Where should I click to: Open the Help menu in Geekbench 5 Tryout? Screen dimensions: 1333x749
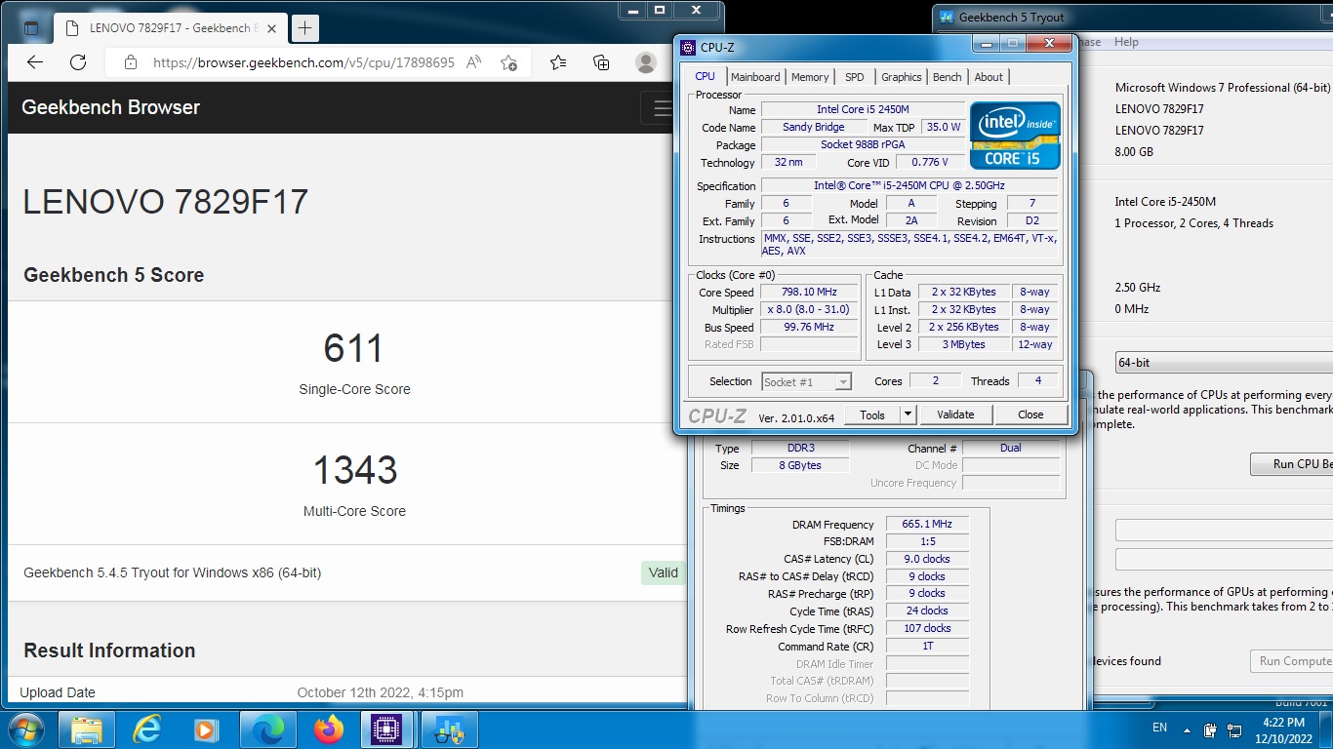pyautogui.click(x=1126, y=42)
